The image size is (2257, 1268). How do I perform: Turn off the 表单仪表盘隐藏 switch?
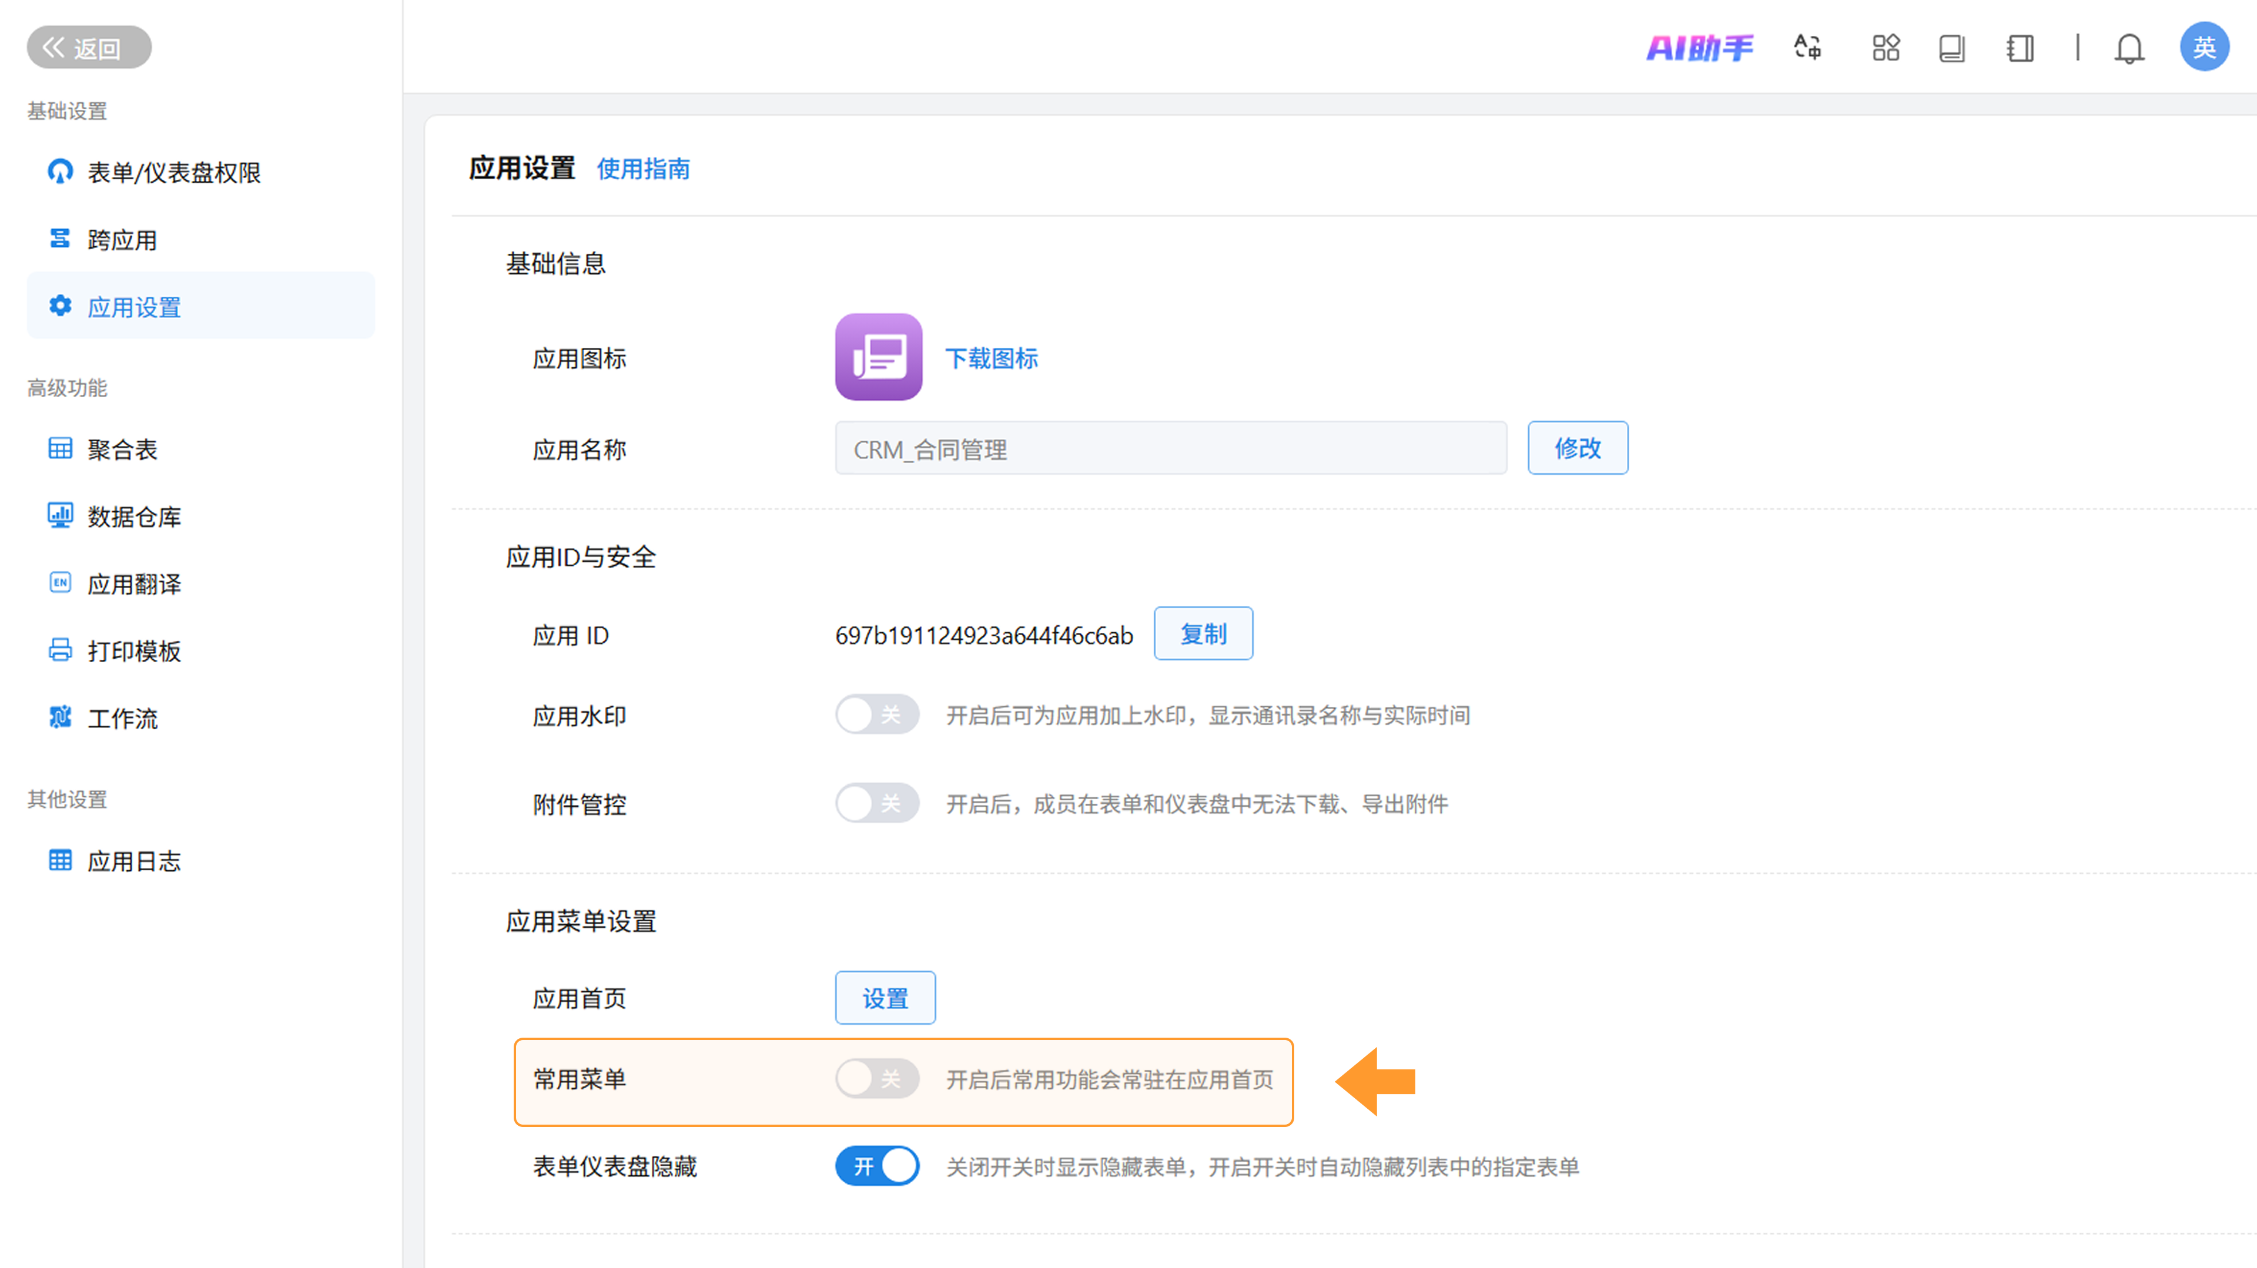[876, 1166]
